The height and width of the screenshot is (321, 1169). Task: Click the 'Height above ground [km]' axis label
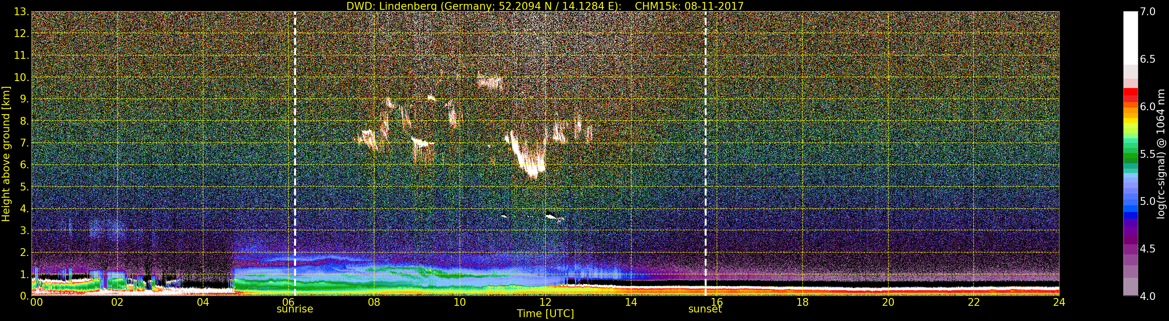click(x=6, y=153)
